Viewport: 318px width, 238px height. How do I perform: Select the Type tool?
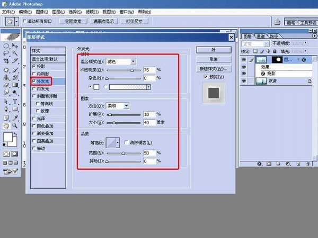pyautogui.click(x=15, y=101)
